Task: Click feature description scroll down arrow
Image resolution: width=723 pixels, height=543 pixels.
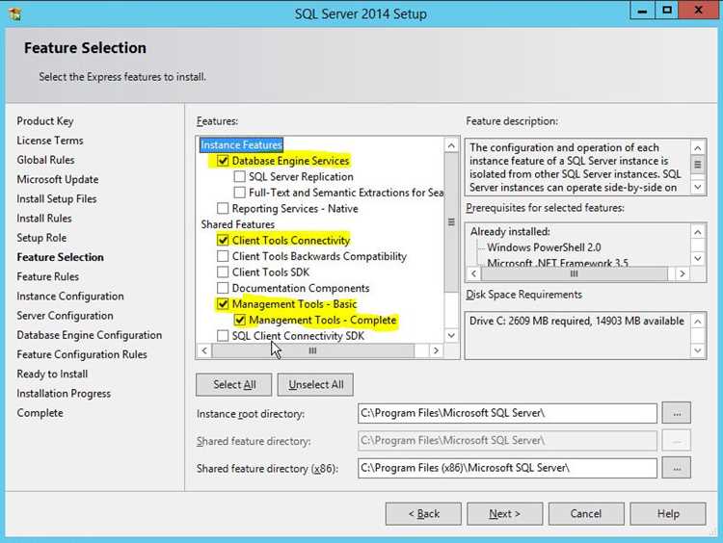Action: (698, 187)
